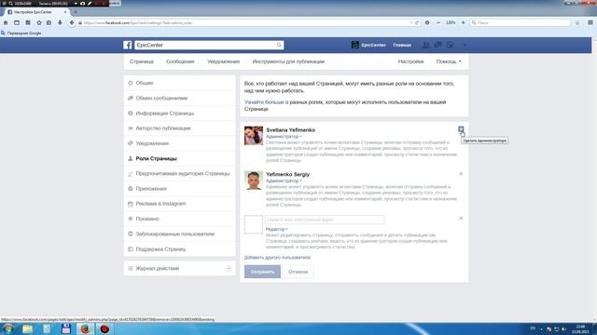Viewport: 597px width, 335px height.
Task: Switch to the Страница tab
Action: (x=142, y=61)
